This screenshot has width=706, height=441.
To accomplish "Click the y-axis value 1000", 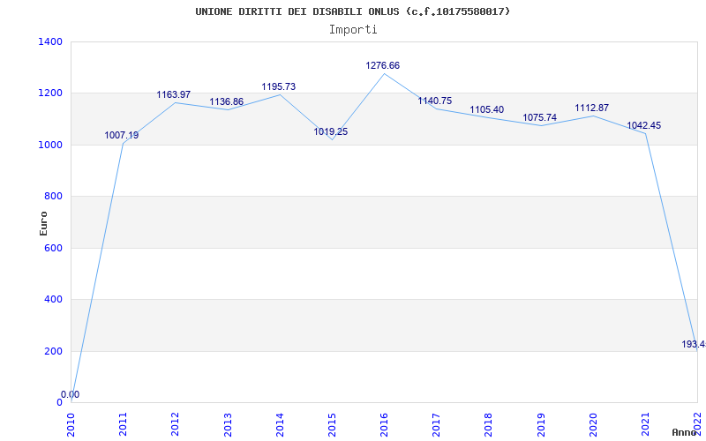I will [x=50, y=145].
